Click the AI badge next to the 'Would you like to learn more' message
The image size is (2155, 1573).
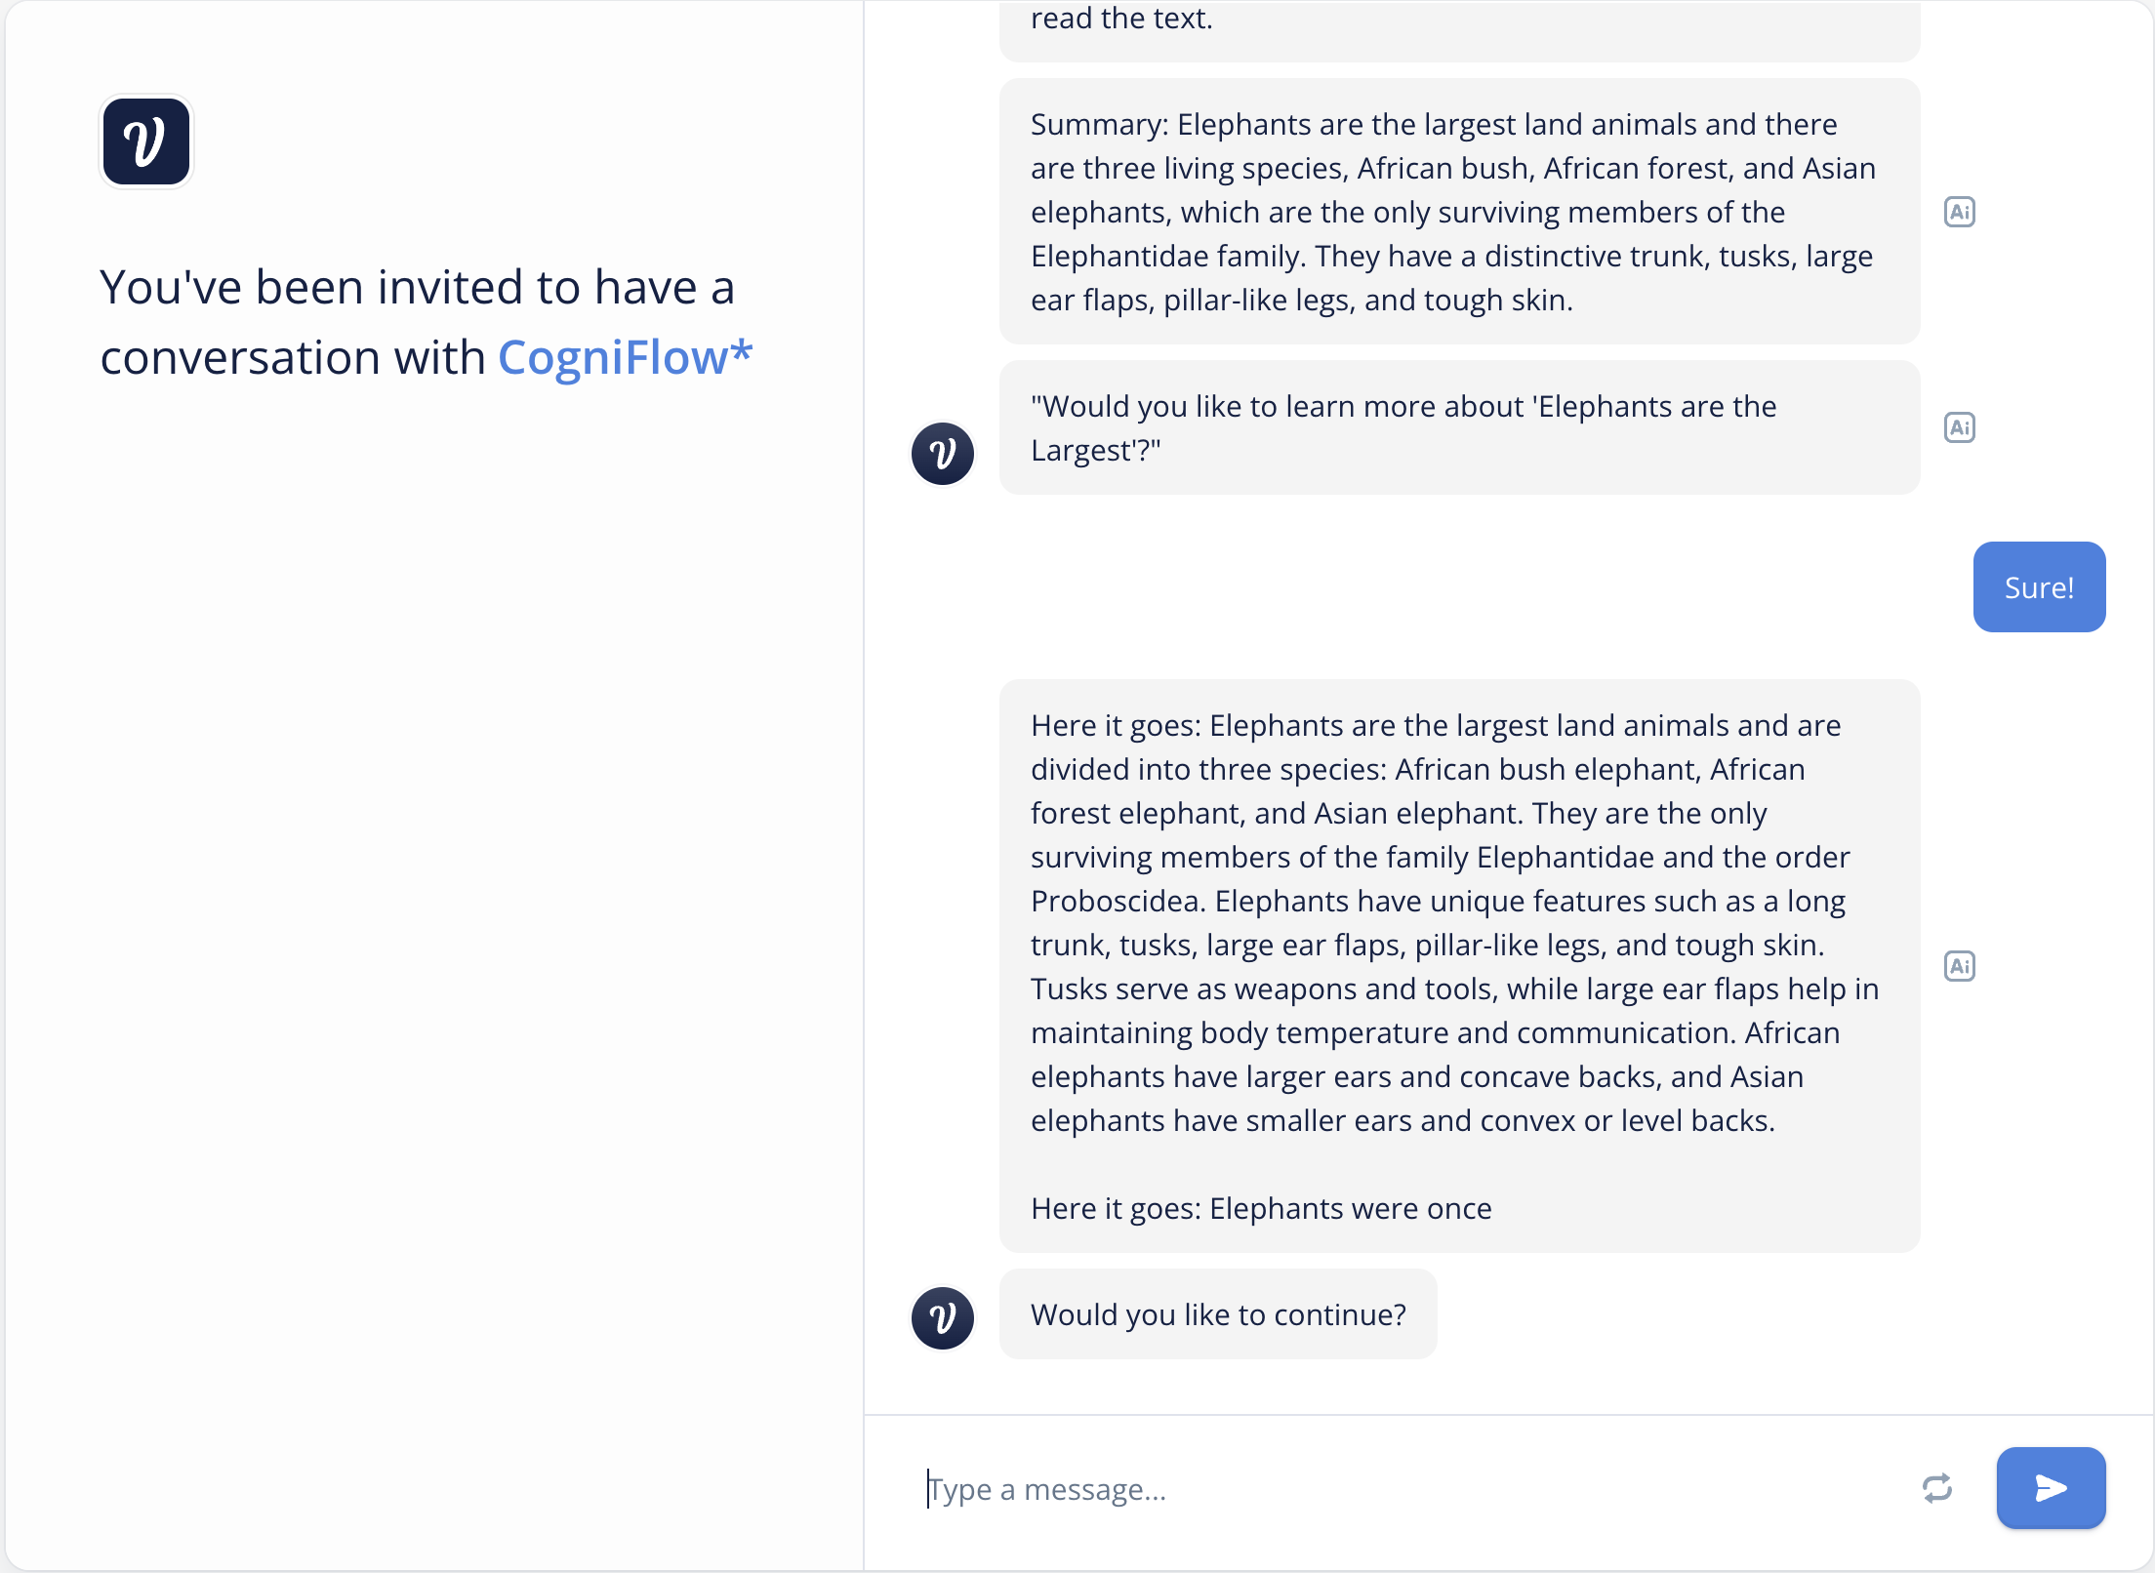(x=1959, y=427)
